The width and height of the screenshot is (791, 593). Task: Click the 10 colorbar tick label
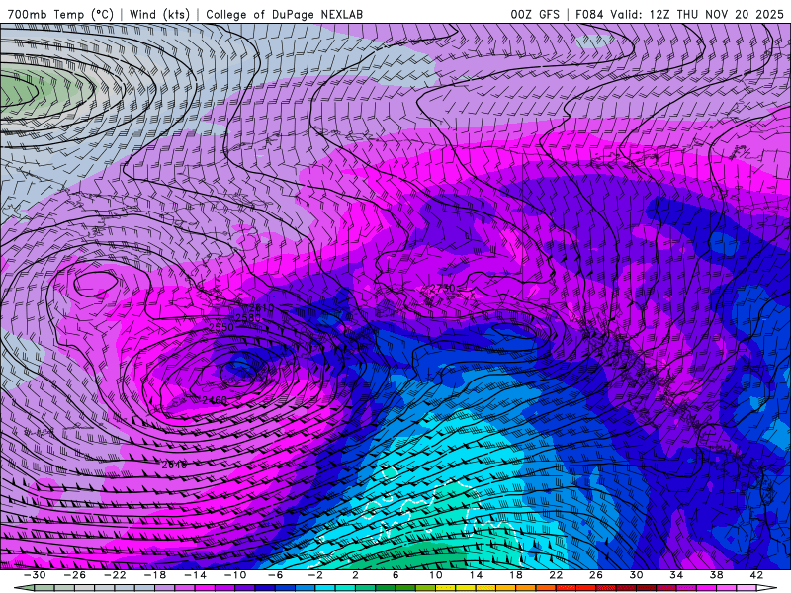[x=436, y=575]
